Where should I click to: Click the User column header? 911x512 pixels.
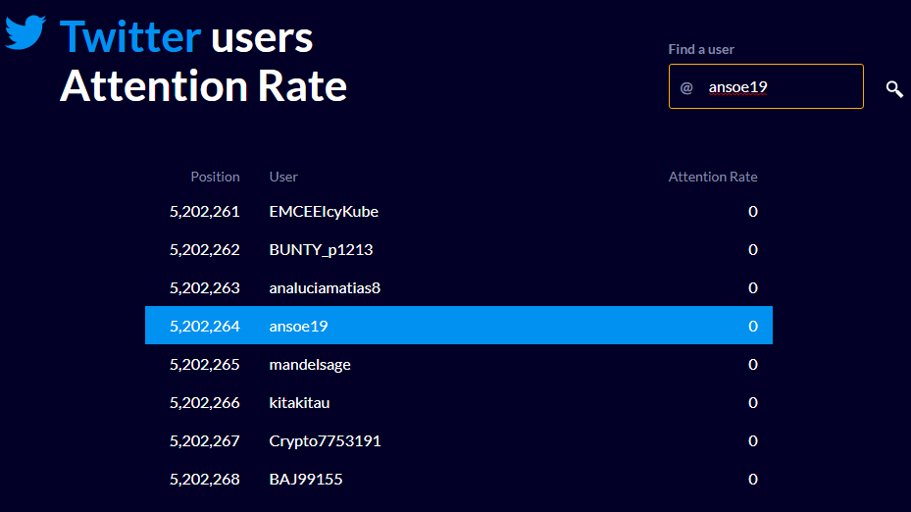point(283,177)
